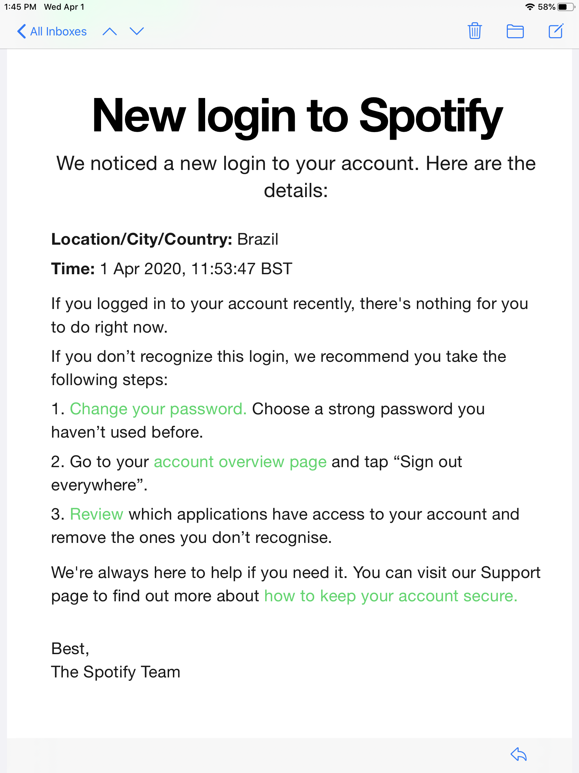Open the "Change your password" link
The width and height of the screenshot is (579, 773).
[x=158, y=409]
